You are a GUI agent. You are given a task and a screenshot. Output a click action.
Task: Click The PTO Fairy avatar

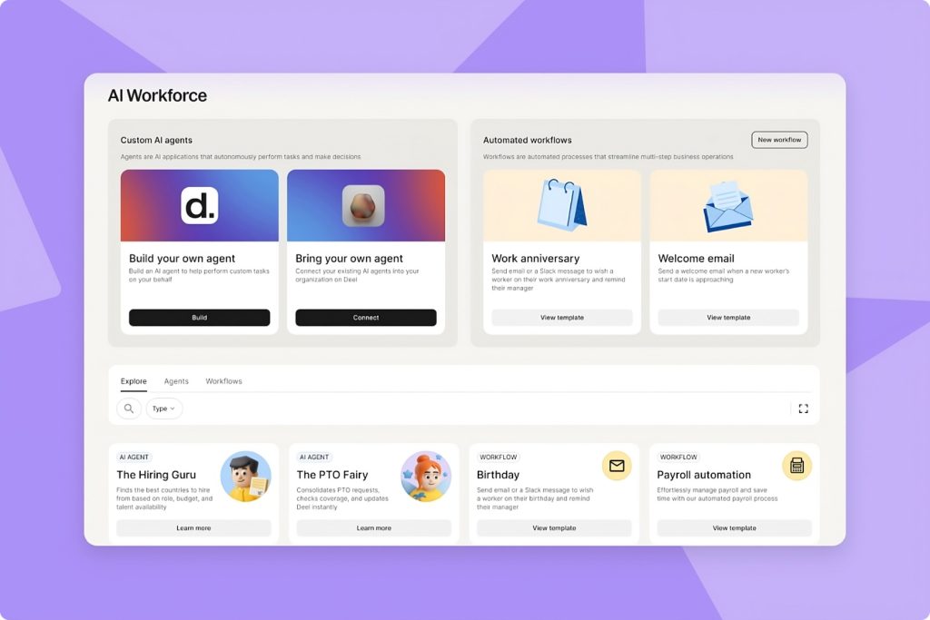point(426,477)
